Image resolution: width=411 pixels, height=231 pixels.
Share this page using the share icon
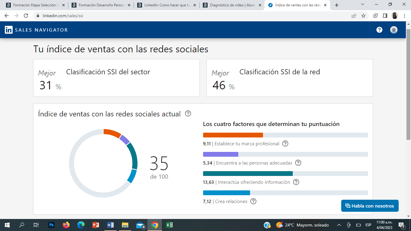tap(354, 16)
